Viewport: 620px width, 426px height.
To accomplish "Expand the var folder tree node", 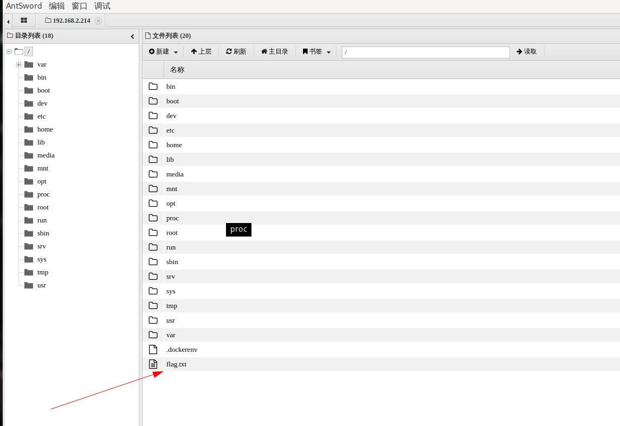I will tap(18, 64).
